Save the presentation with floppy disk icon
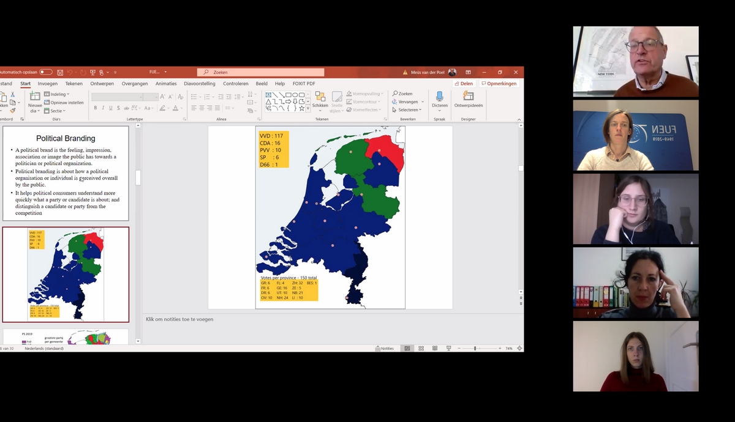Image resolution: width=735 pixels, height=422 pixels. (60, 72)
